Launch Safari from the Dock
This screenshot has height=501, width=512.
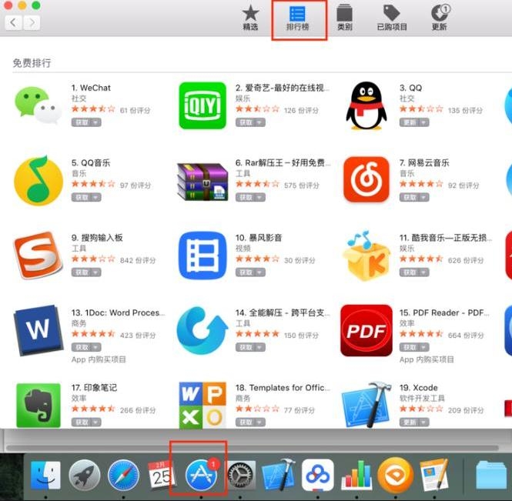(x=123, y=475)
